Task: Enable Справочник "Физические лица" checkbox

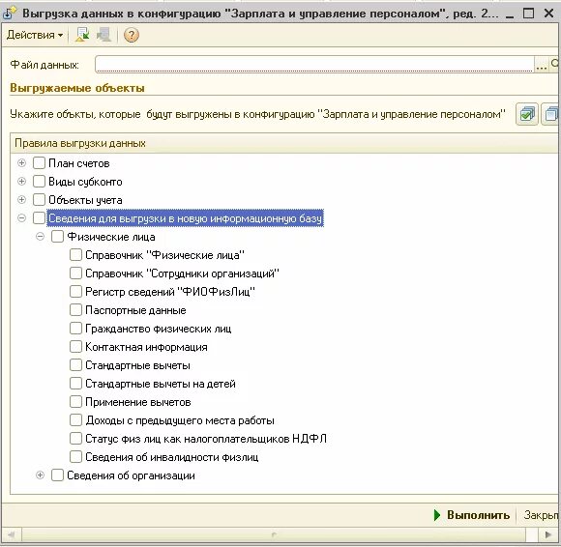Action: click(x=75, y=255)
